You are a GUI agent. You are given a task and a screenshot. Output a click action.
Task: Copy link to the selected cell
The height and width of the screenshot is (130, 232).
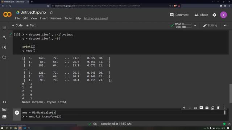(195, 108)
